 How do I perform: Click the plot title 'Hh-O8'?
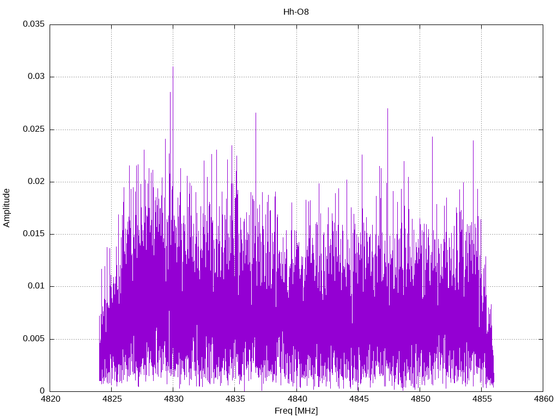click(x=296, y=12)
